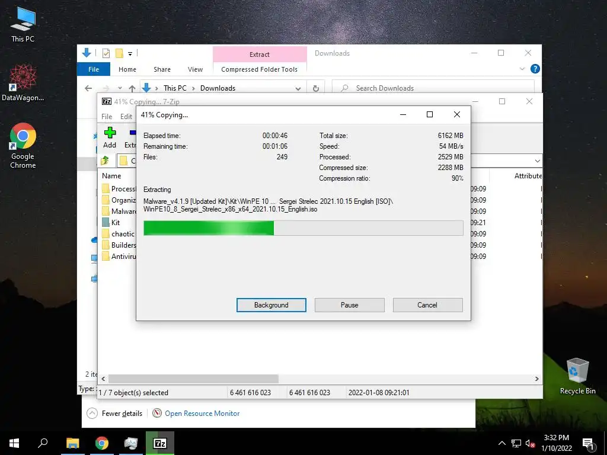Switch to 7-Zip taskbar icon
Image resolution: width=607 pixels, height=455 pixels.
160,443
